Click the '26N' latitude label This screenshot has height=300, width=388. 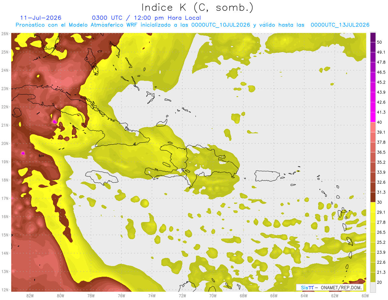(5, 34)
